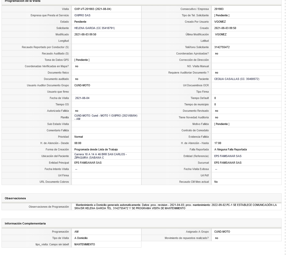Click the Visita value OXP-VT-201983
This screenshot has height=255, width=289.
(93, 9)
